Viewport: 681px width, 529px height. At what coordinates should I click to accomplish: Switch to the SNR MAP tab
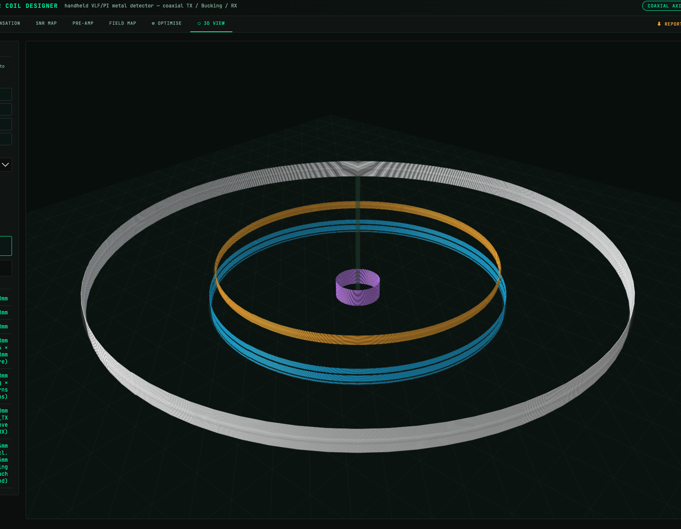46,24
